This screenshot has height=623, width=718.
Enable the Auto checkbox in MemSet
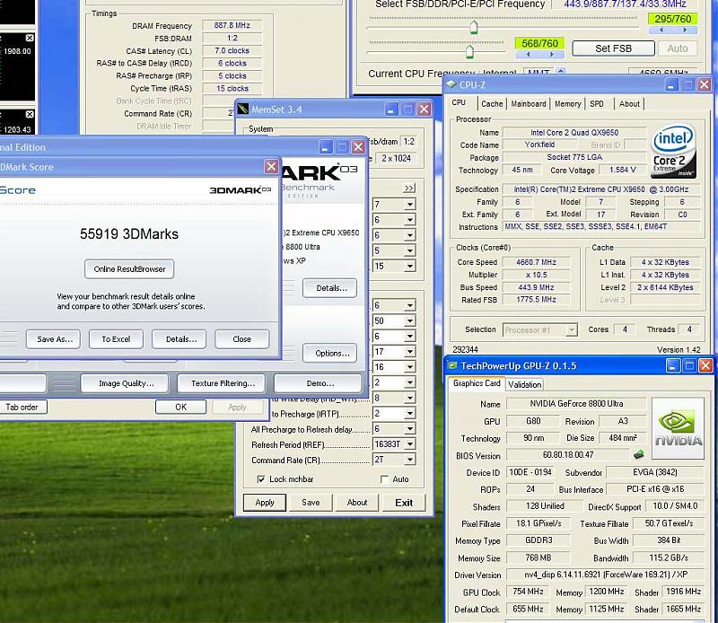point(384,479)
